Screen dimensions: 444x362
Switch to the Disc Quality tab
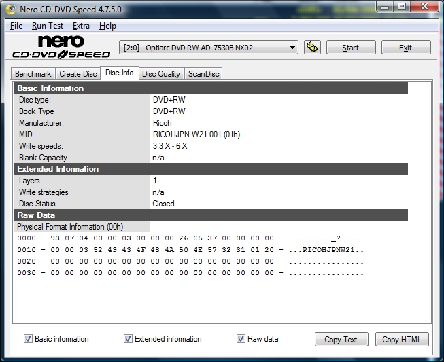(x=161, y=74)
